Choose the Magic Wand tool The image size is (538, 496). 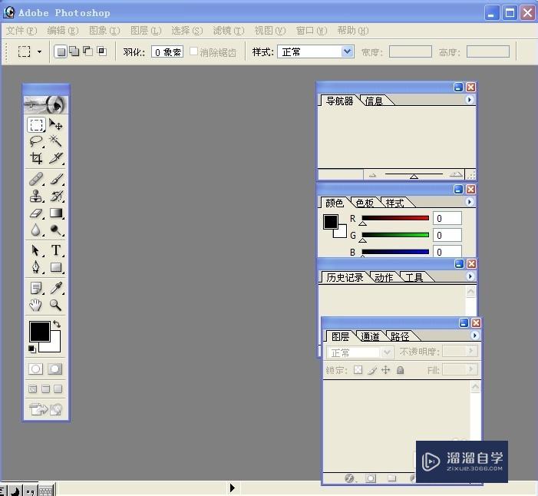(x=55, y=141)
